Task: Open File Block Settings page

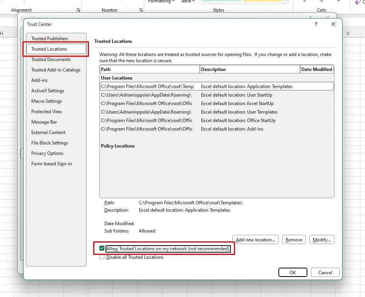Action: pos(49,143)
